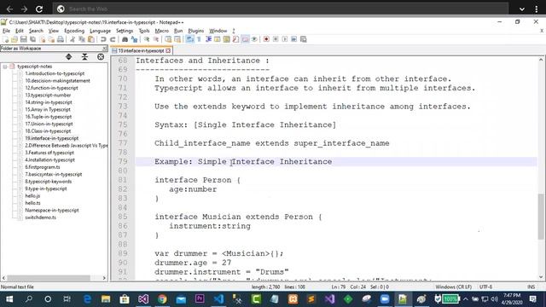This screenshot has height=307, width=546.
Task: Toggle file Monitoring eye icon
Action: [254, 39]
